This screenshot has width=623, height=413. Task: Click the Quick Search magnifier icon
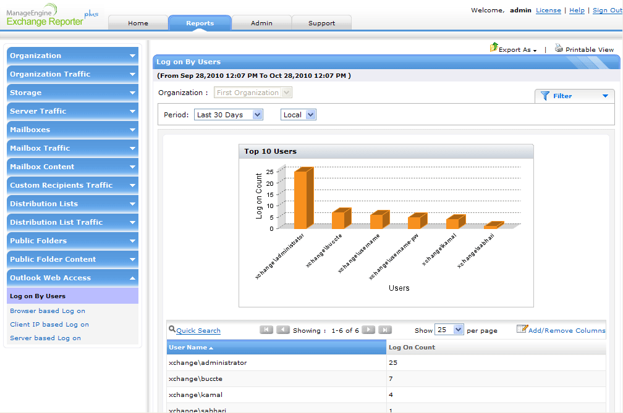point(172,330)
